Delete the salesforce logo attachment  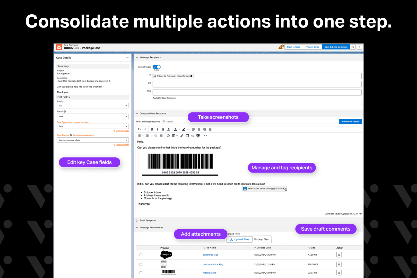(x=339, y=255)
